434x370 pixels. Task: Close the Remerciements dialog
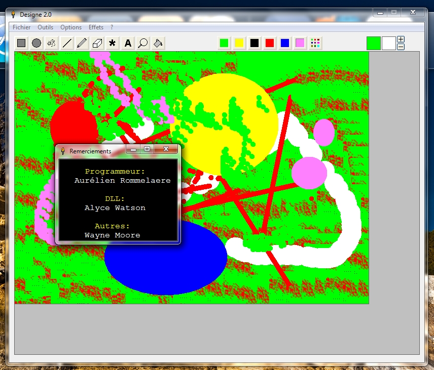click(x=166, y=149)
